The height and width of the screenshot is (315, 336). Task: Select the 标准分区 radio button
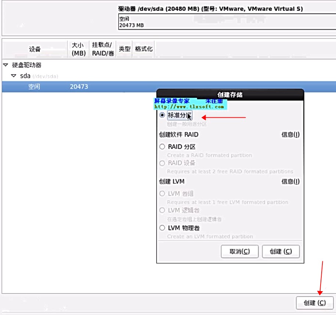tap(162, 115)
